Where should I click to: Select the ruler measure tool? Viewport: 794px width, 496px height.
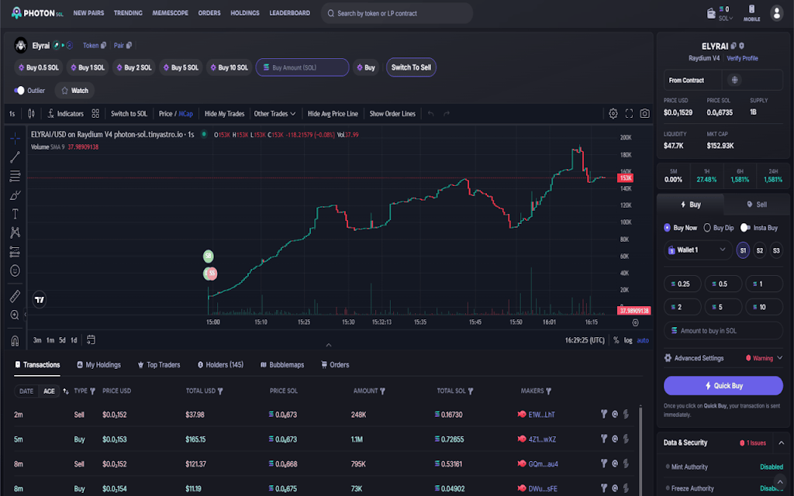(x=16, y=296)
